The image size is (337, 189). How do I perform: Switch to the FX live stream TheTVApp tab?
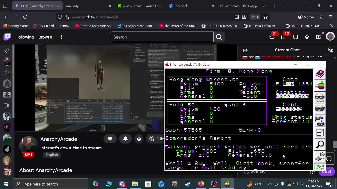click(x=243, y=6)
